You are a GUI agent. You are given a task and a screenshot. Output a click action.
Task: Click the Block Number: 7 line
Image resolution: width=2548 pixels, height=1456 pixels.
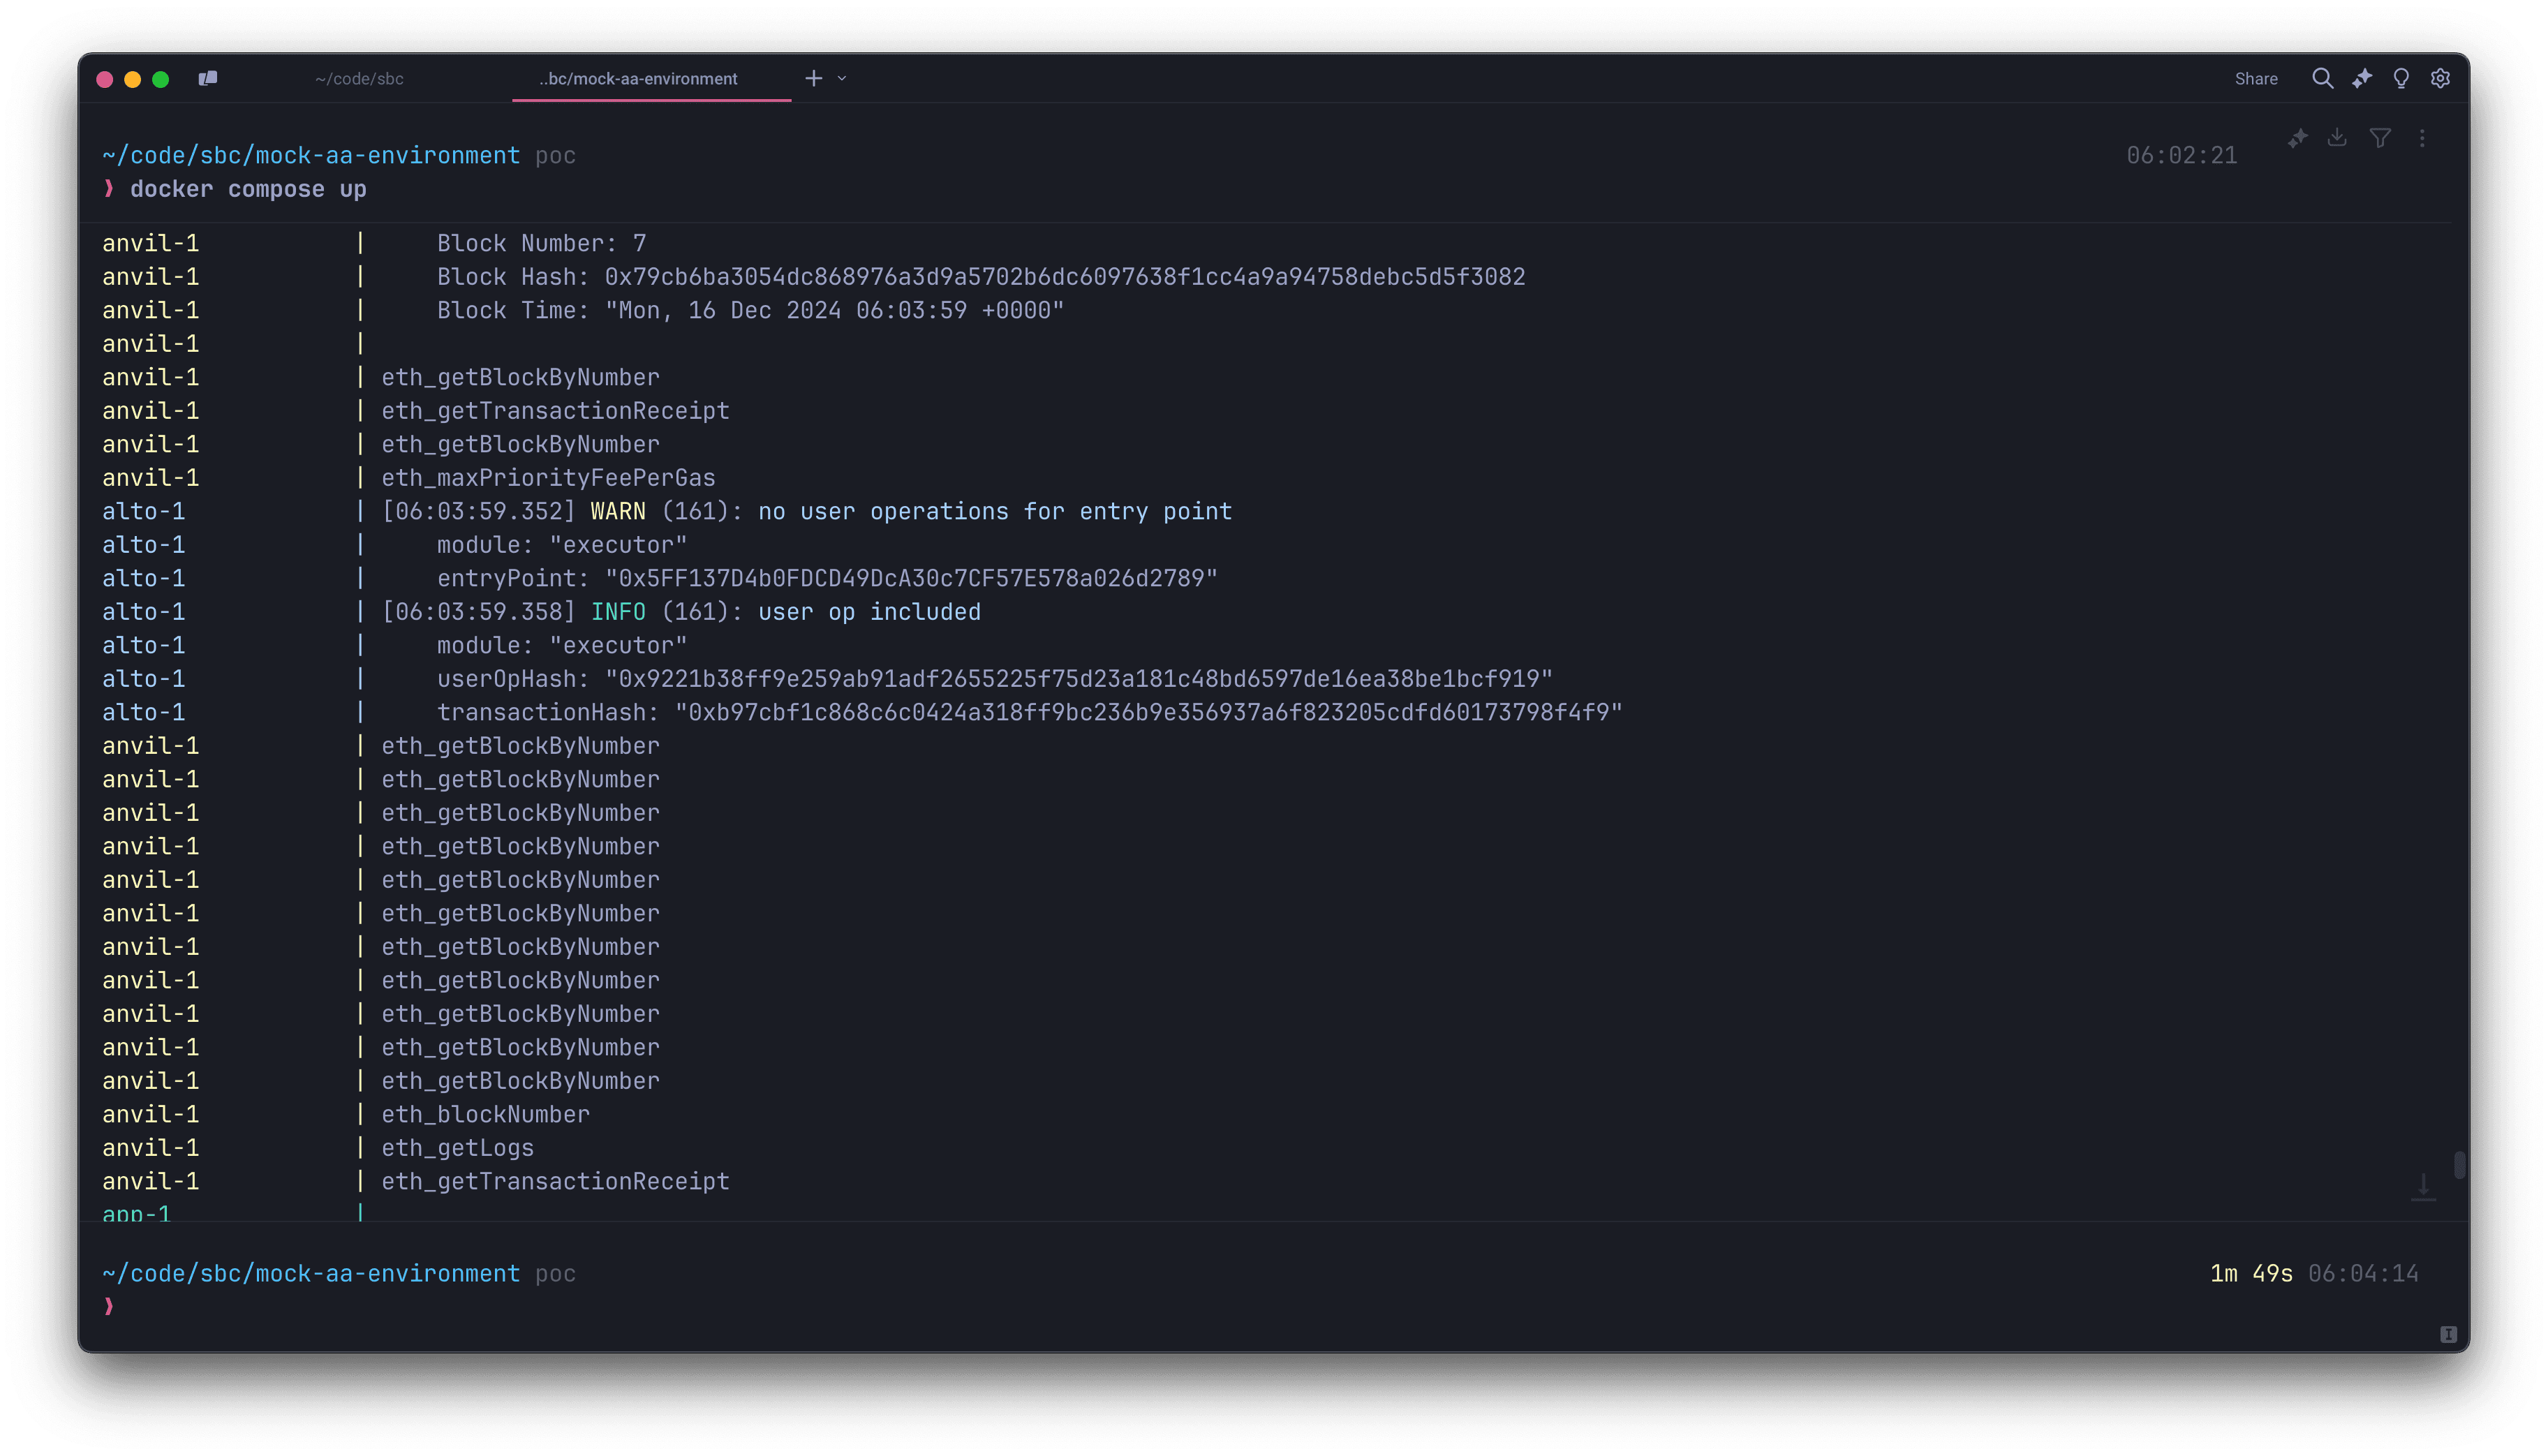(x=541, y=243)
